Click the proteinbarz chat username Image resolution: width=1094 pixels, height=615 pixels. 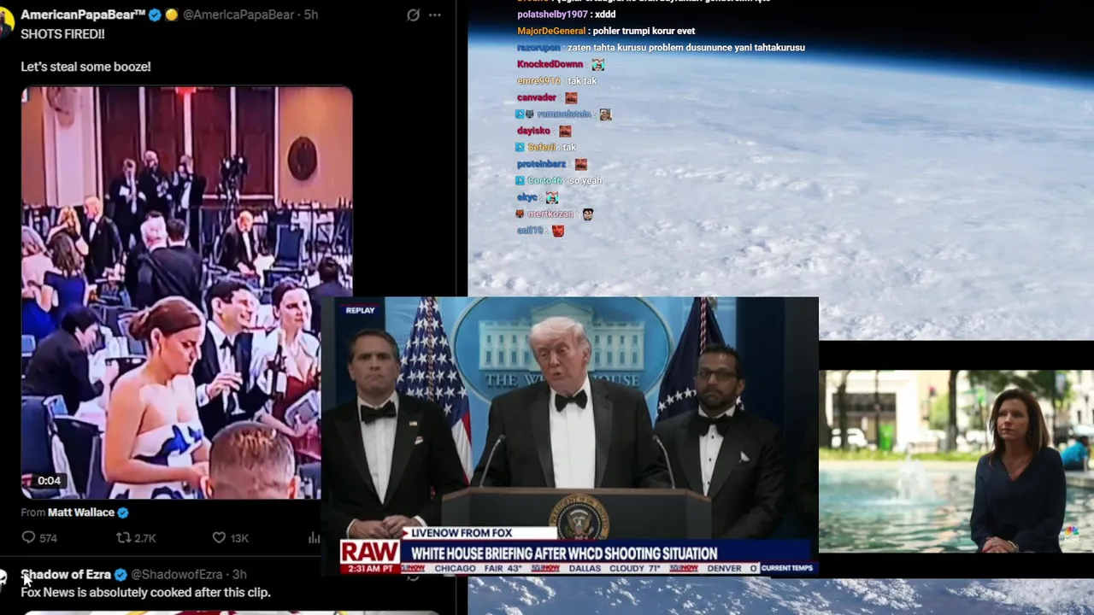coord(541,164)
